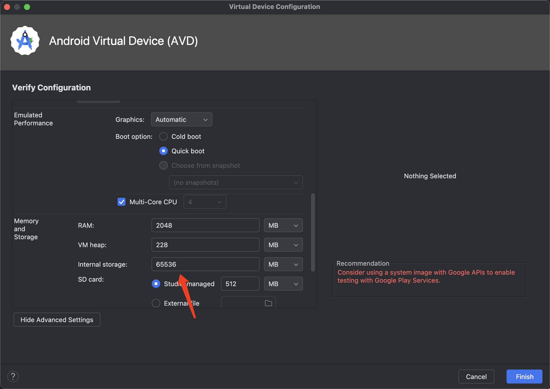The width and height of the screenshot is (550, 389).
Task: Click the Android Studio AVD logo
Action: pos(25,40)
